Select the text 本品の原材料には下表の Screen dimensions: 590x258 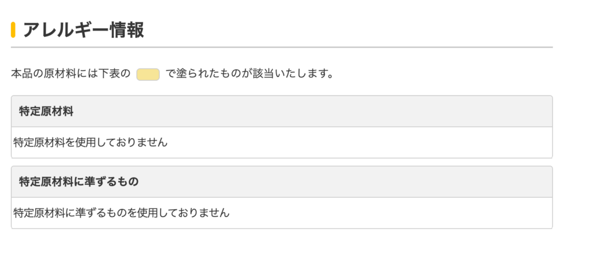click(70, 74)
